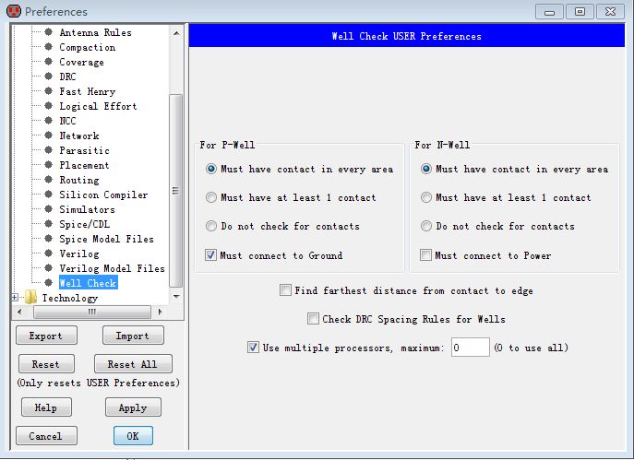This screenshot has height=460, width=634.
Task: Select P-Well do not check for contacts
Action: pos(211,226)
